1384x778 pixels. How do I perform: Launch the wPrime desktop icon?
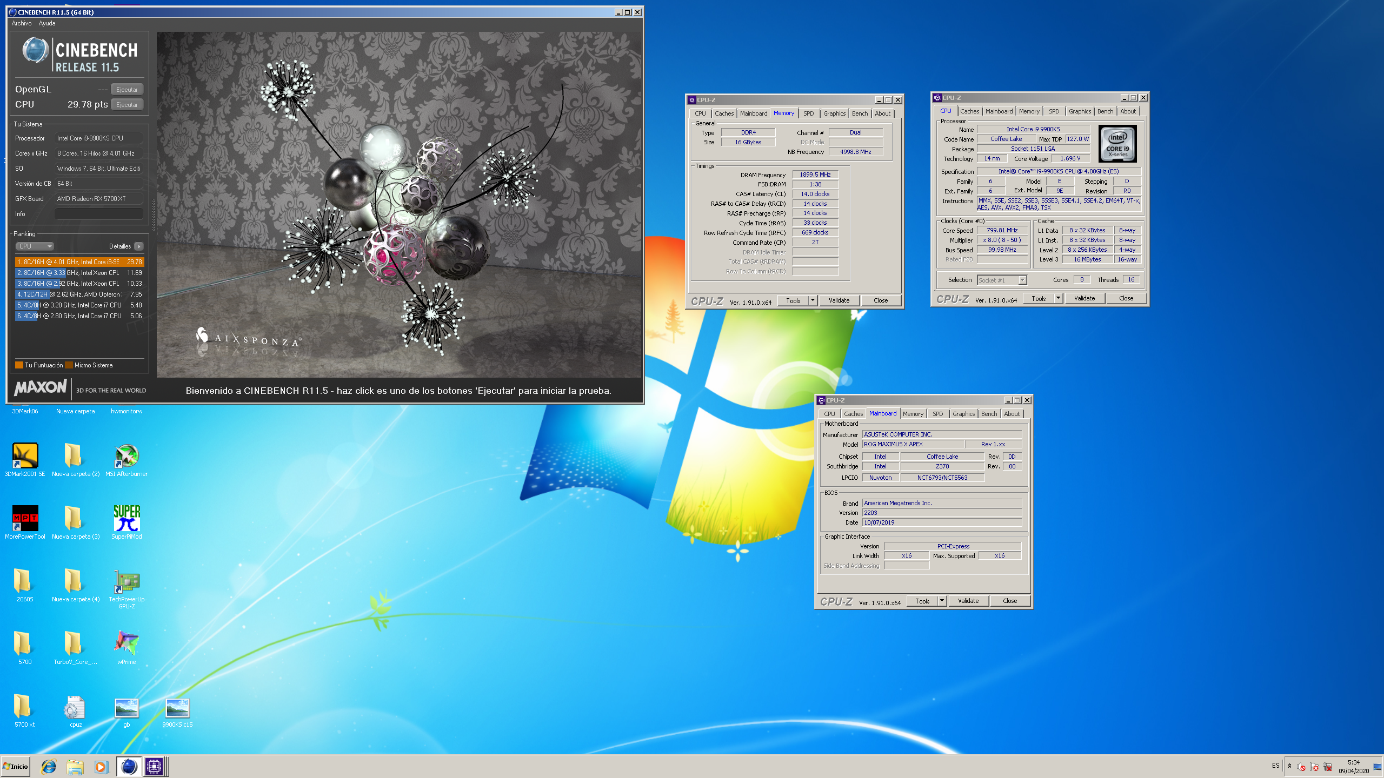(127, 647)
